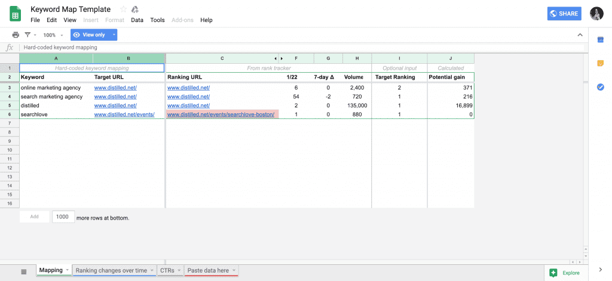This screenshot has height=281, width=612.
Task: Open the account profile avatar
Action: 596,14
